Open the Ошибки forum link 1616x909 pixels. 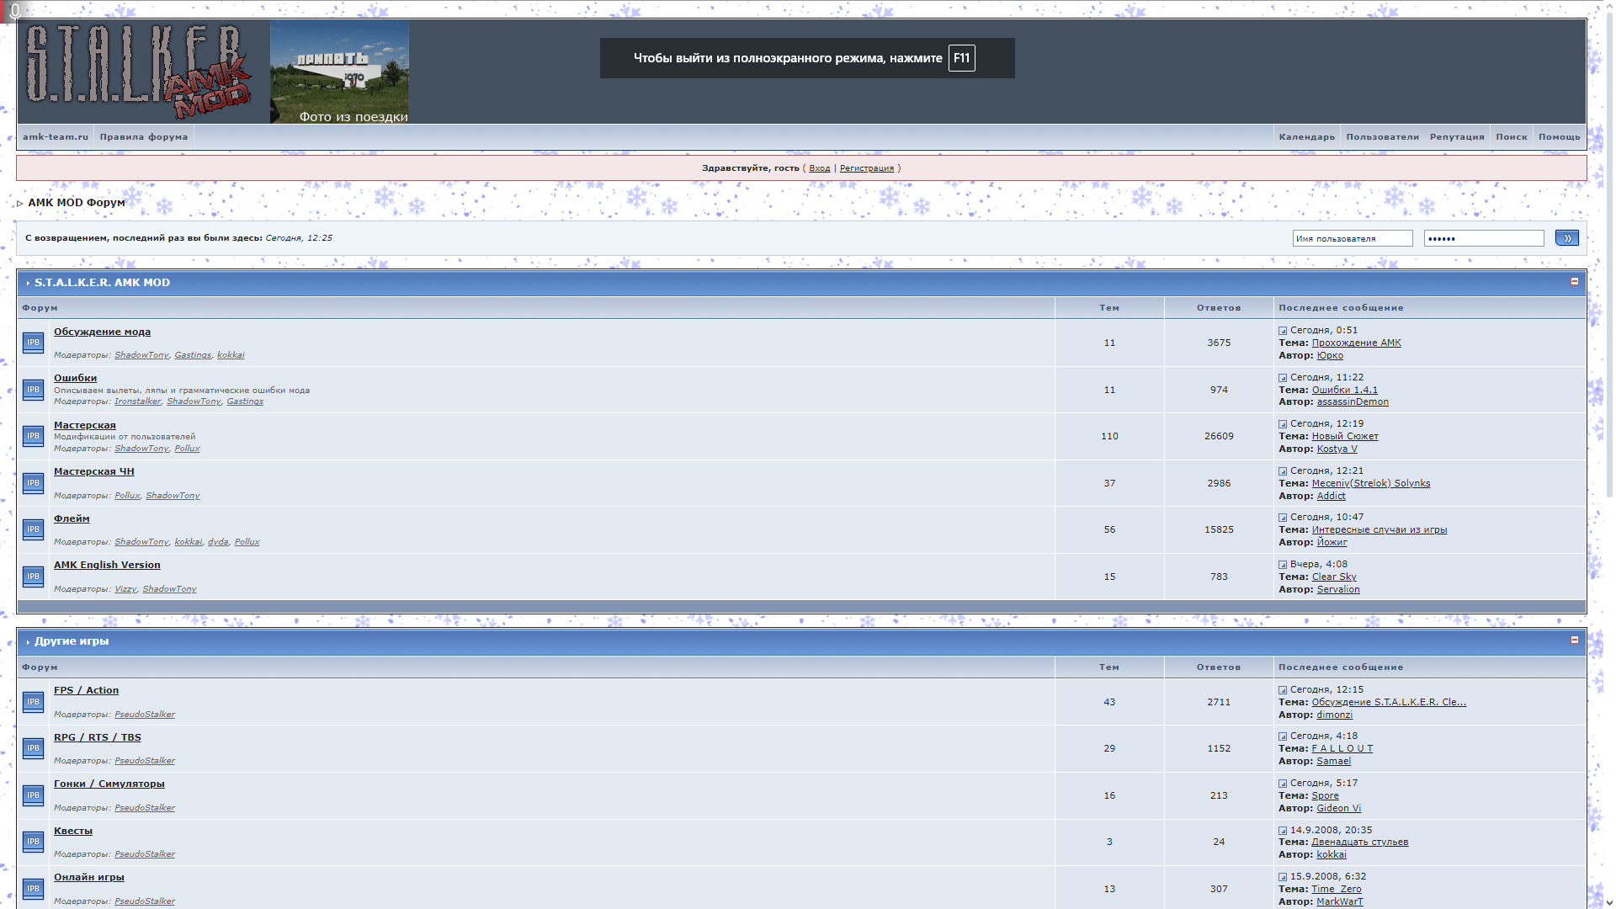75,378
